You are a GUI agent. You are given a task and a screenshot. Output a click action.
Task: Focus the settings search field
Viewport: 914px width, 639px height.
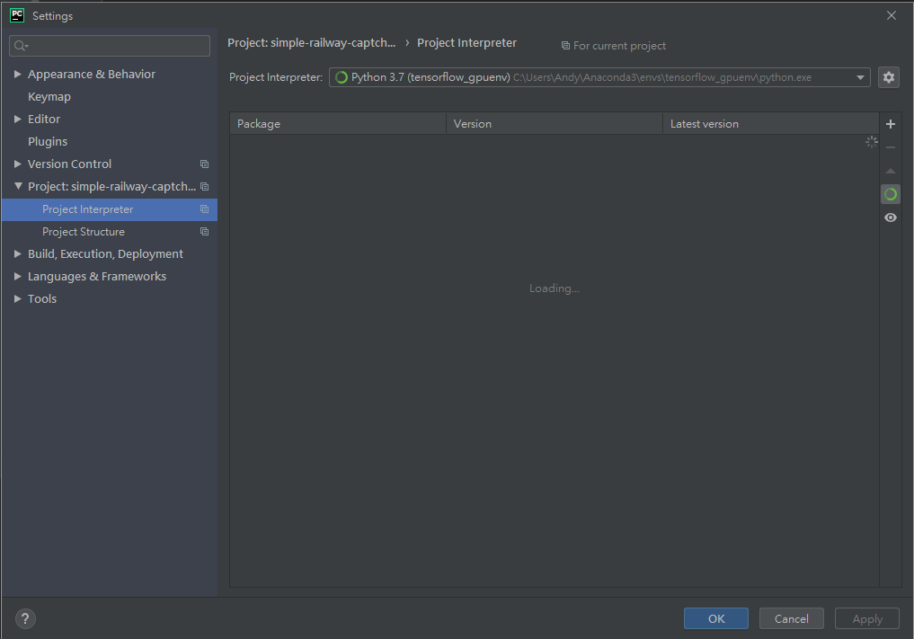tap(110, 46)
